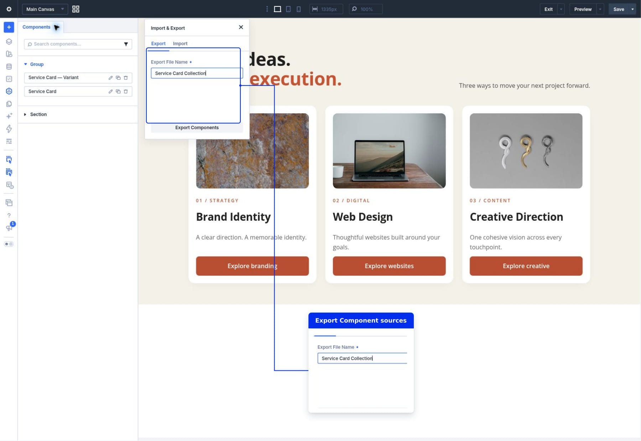This screenshot has width=641, height=441.
Task: Focus the Export File Name field in the Import & Export dialog
Action: (x=197, y=73)
